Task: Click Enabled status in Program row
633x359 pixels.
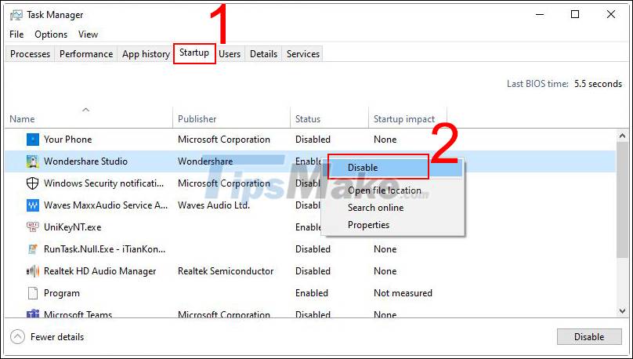Action: click(x=312, y=293)
